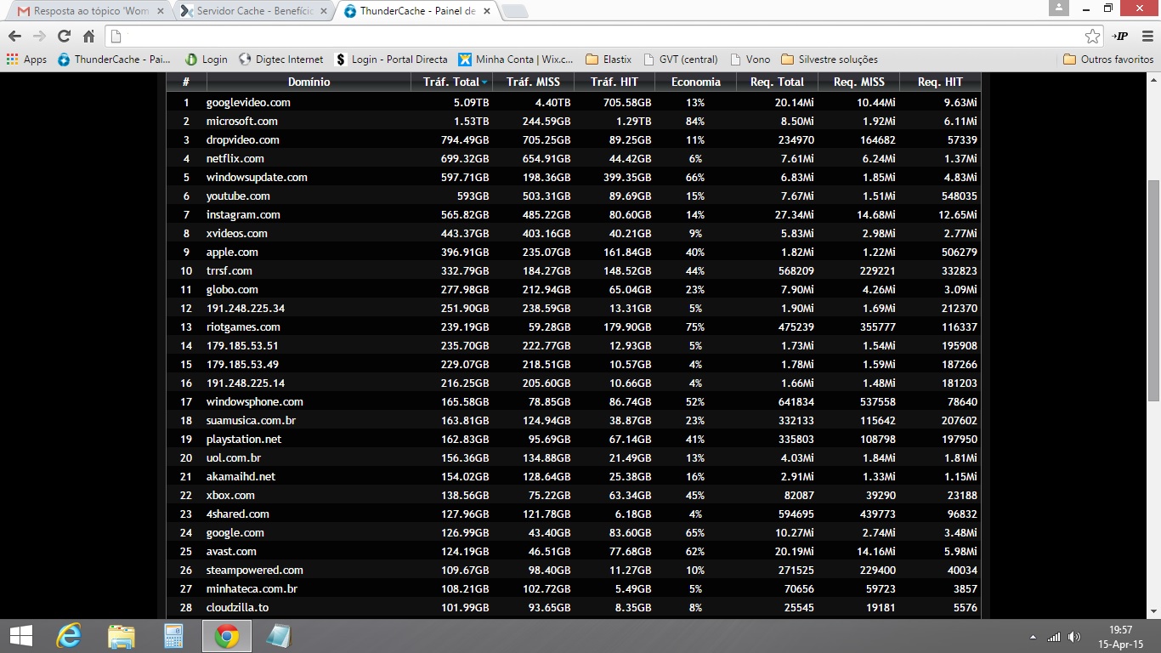Sort by Tráf. MISS column header
This screenshot has height=653, width=1161.
pyautogui.click(x=533, y=82)
